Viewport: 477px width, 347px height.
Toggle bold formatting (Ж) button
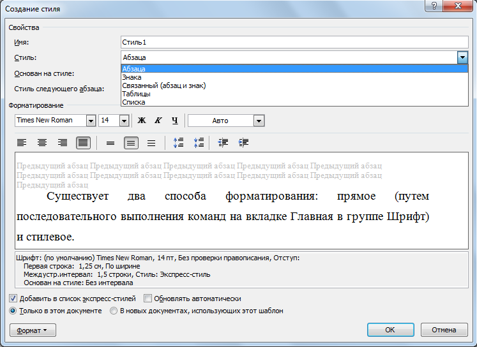[142, 121]
